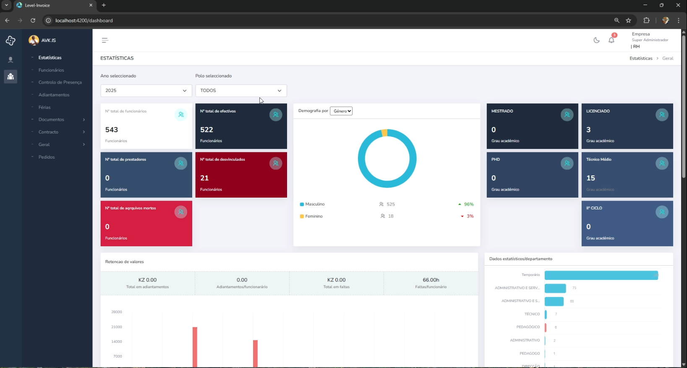This screenshot has width=687, height=368.
Task: Click icon on Nº total de prestadores card
Action: (181, 163)
